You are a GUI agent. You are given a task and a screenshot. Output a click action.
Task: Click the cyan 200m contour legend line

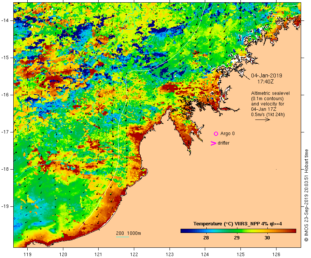123,237
